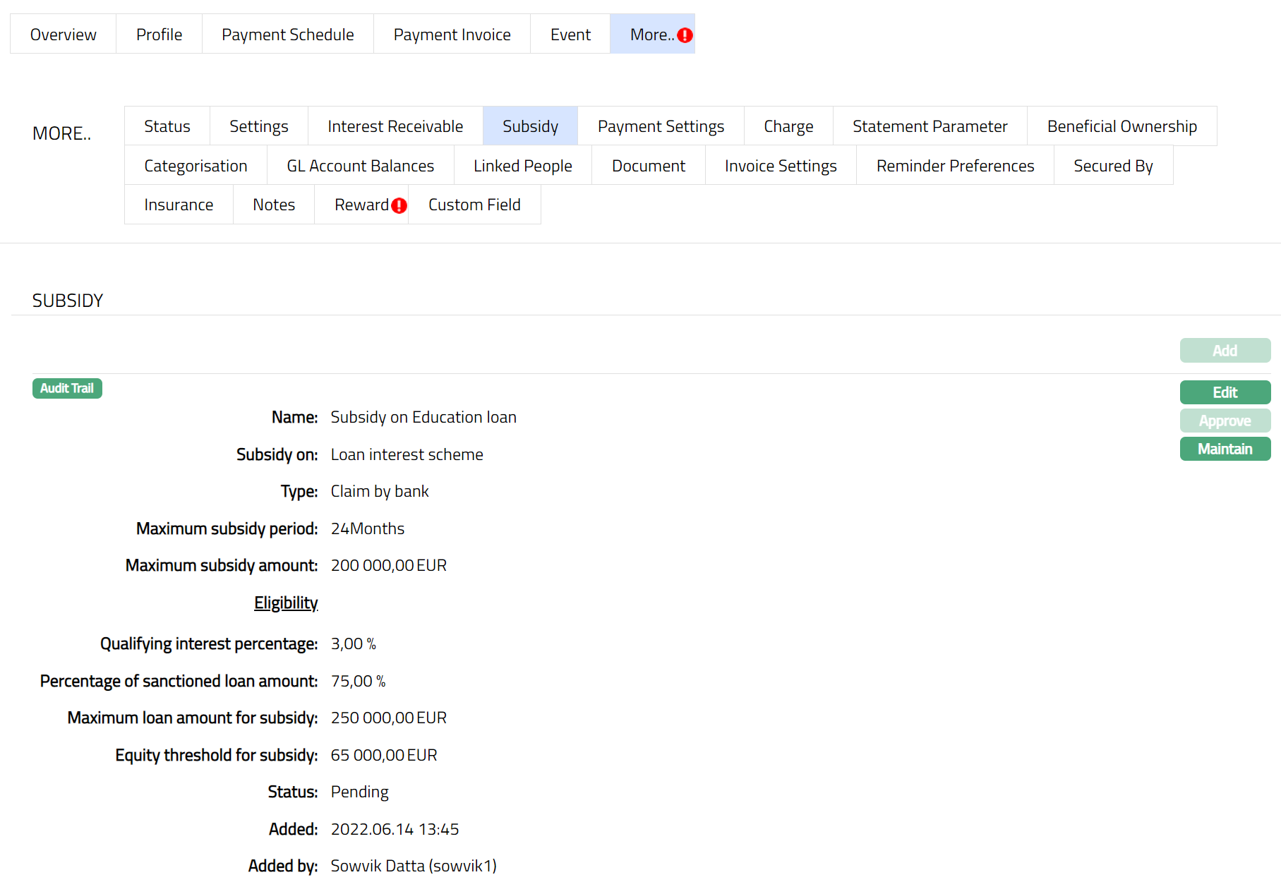
Task: Open the Beneficial Ownership sub-tab
Action: coord(1121,126)
